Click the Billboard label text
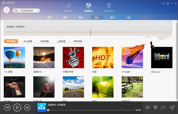The width and height of the screenshot is (178, 114). point(156,72)
